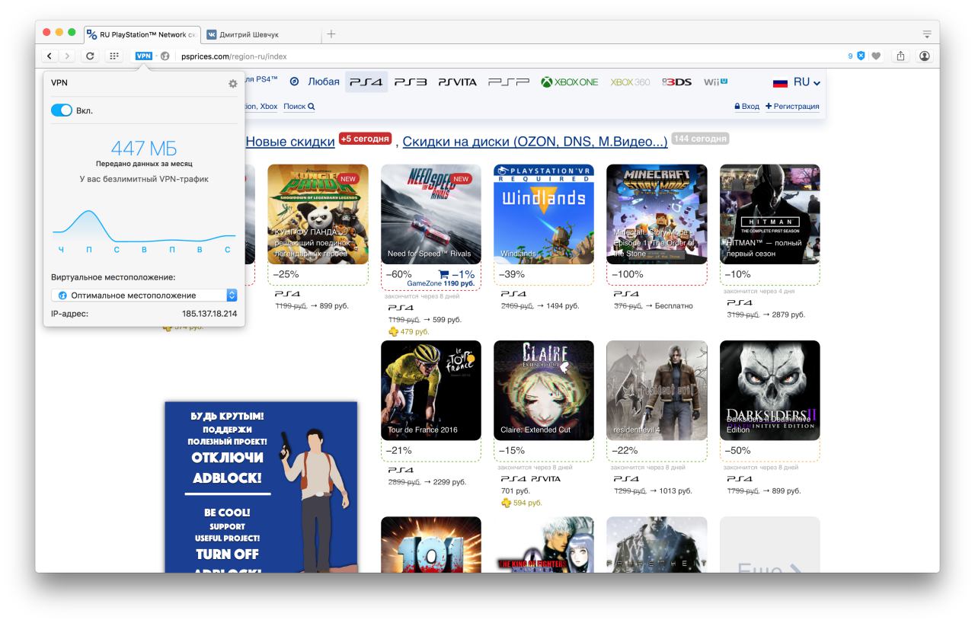Screen dimensions: 975x623
Task: Click the adblock support banner
Action: click(261, 487)
